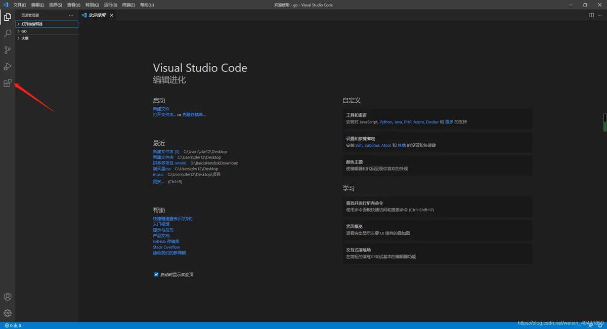Open the Stack Overflow link
The height and width of the screenshot is (329, 607).
point(166,247)
